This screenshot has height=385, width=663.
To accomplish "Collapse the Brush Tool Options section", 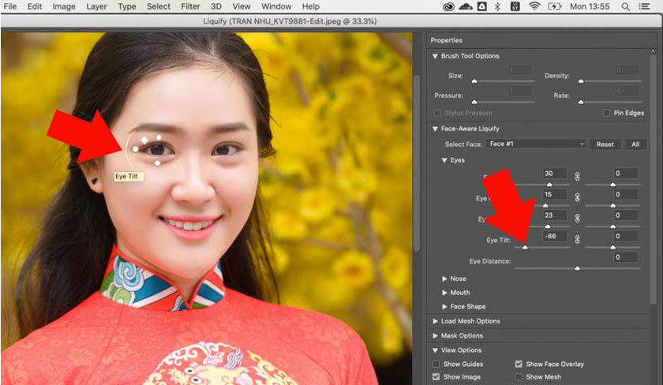I will (435, 56).
